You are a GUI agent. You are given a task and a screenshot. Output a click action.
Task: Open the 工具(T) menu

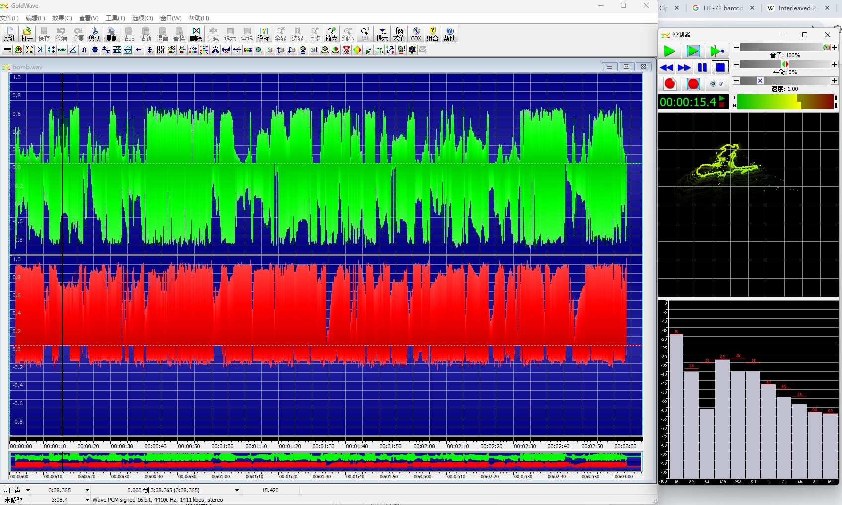click(115, 18)
